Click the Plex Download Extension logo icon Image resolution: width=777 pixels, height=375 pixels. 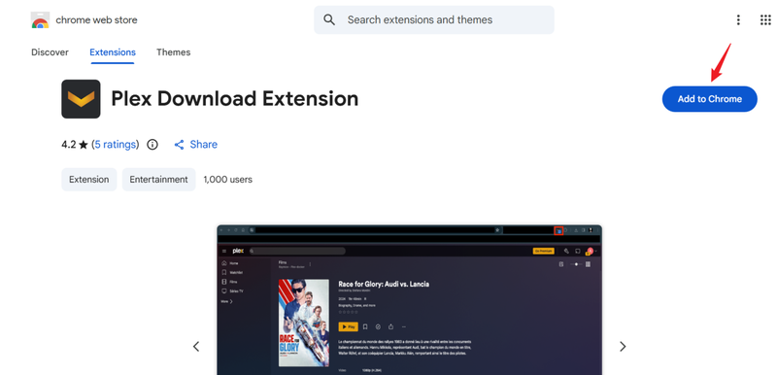click(x=81, y=99)
